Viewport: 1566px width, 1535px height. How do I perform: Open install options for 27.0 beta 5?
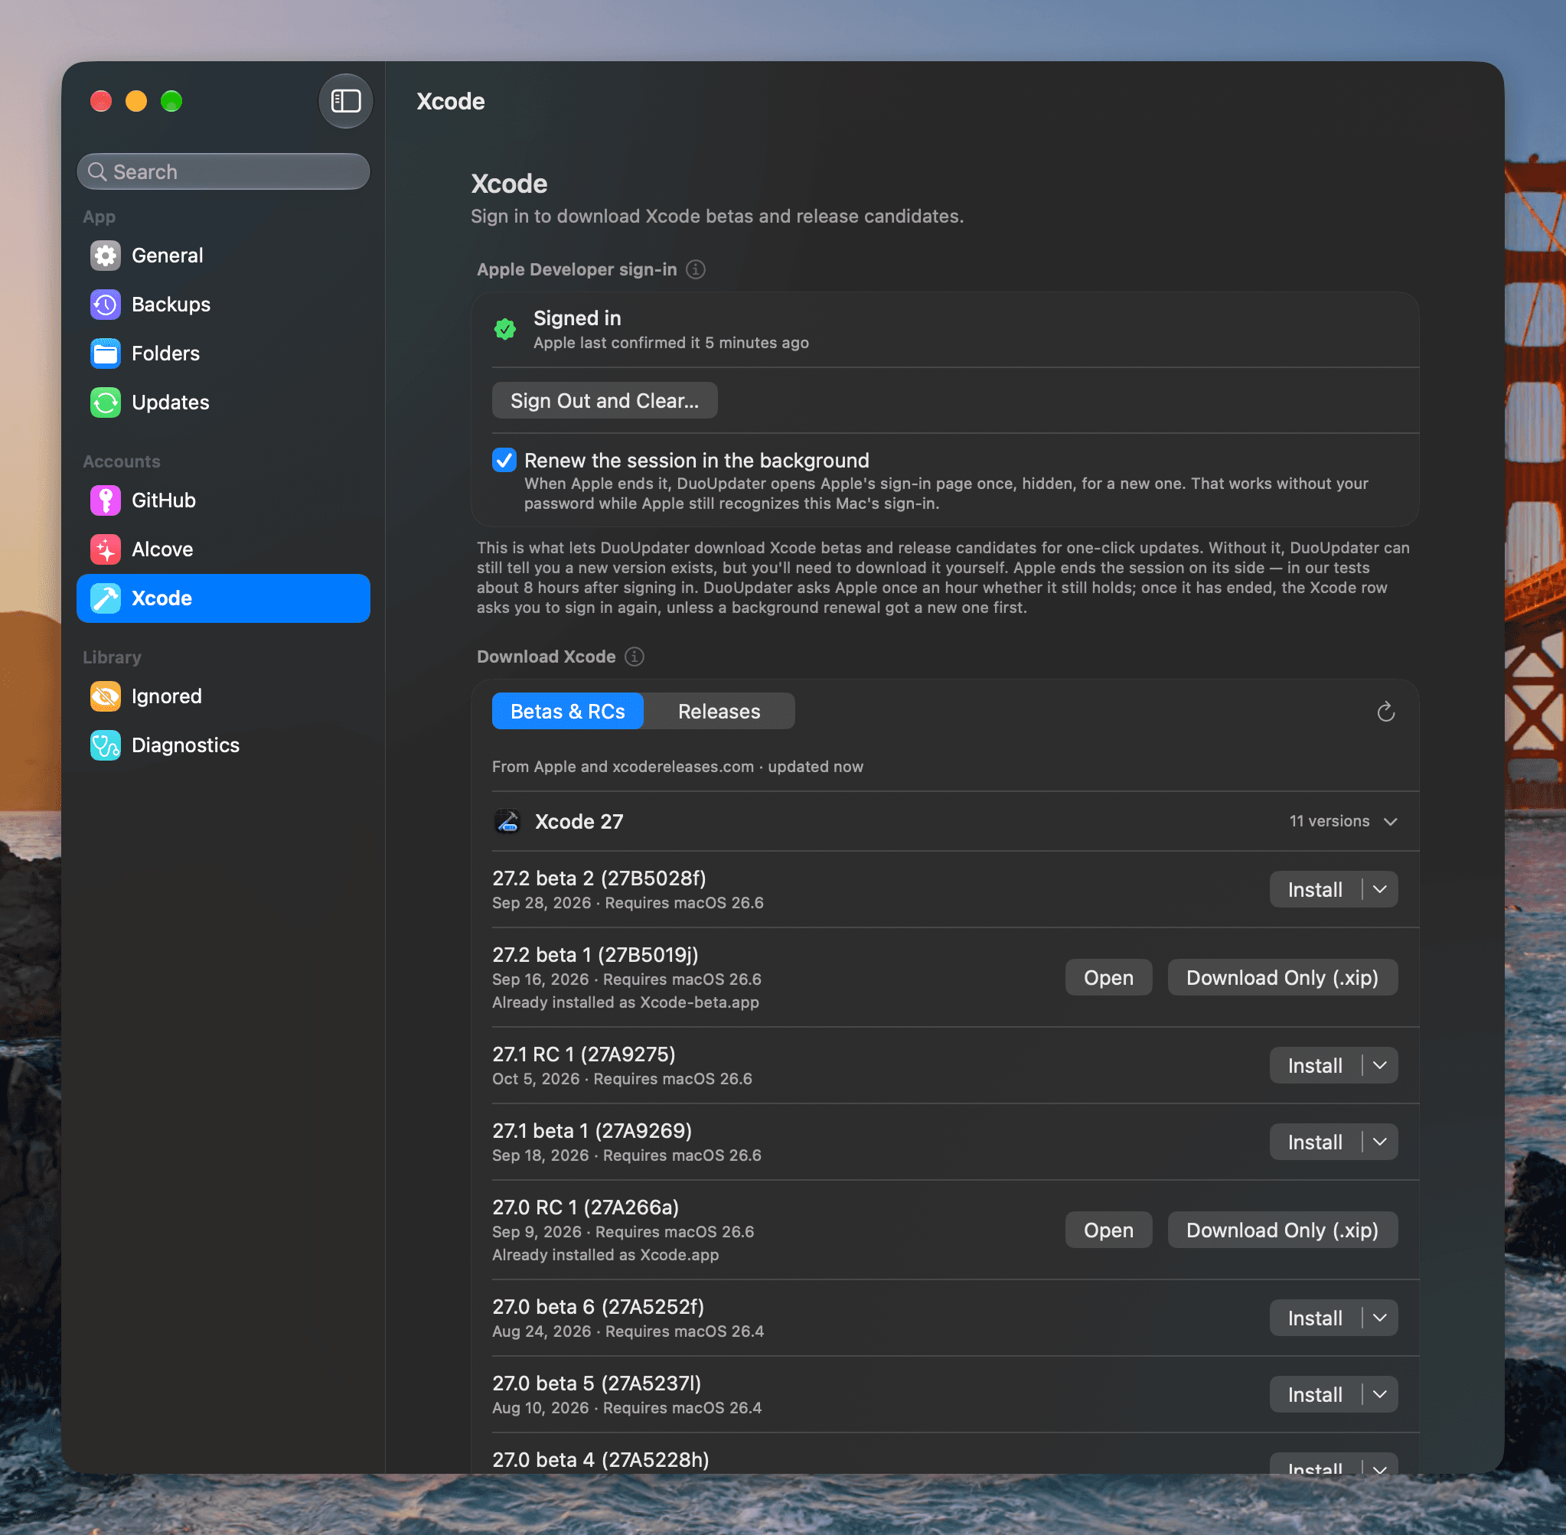tap(1380, 1394)
